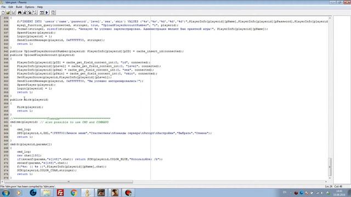
Task: Open the File menu
Action: (3, 7)
